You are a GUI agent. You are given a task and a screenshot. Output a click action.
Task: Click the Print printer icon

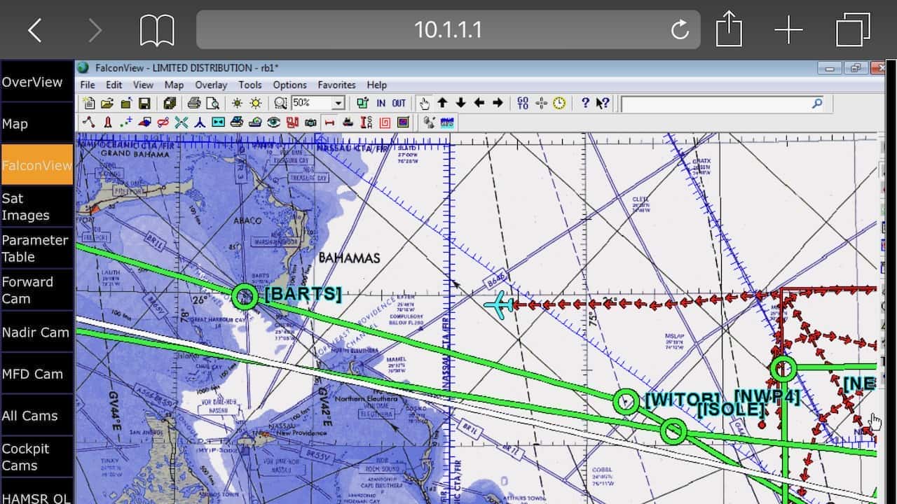193,103
